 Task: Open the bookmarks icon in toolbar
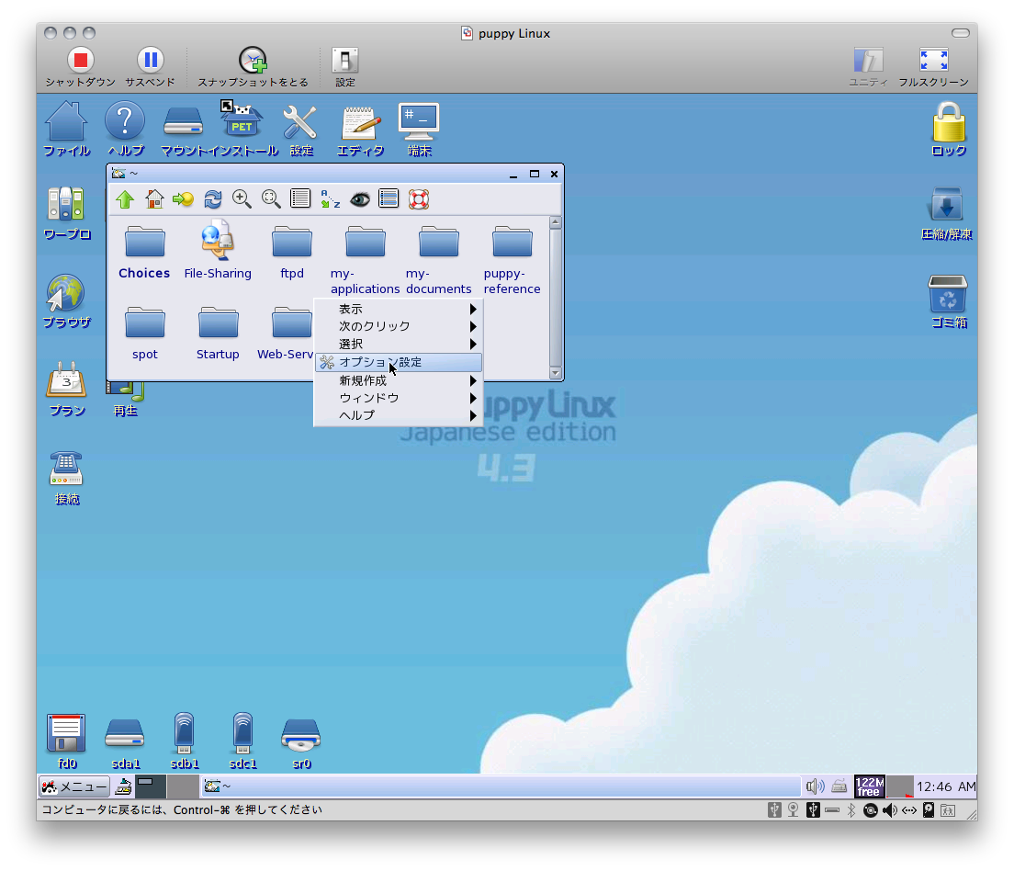coord(183,199)
